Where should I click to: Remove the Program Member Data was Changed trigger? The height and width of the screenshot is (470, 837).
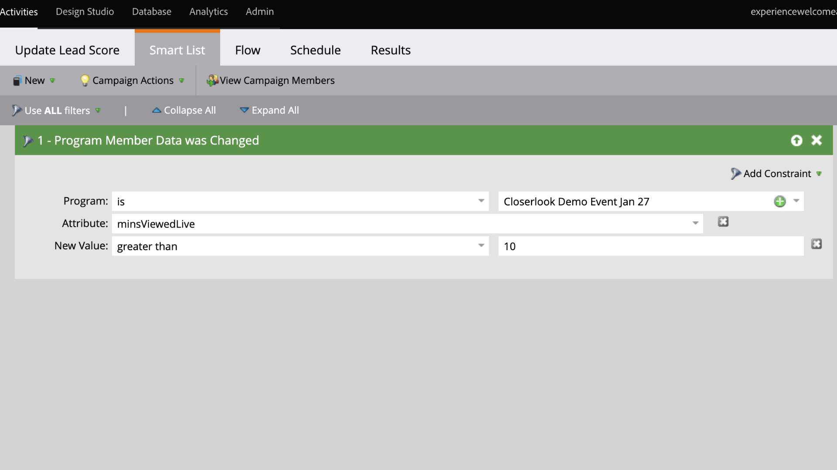tap(817, 140)
